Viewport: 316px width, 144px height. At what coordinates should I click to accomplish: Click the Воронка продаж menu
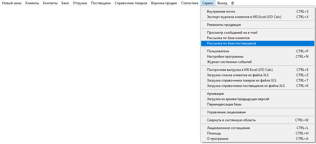pyautogui.click(x=164, y=3)
